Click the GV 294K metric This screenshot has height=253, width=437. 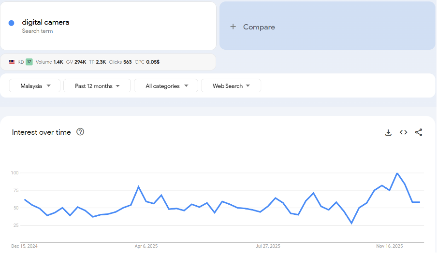(x=76, y=62)
